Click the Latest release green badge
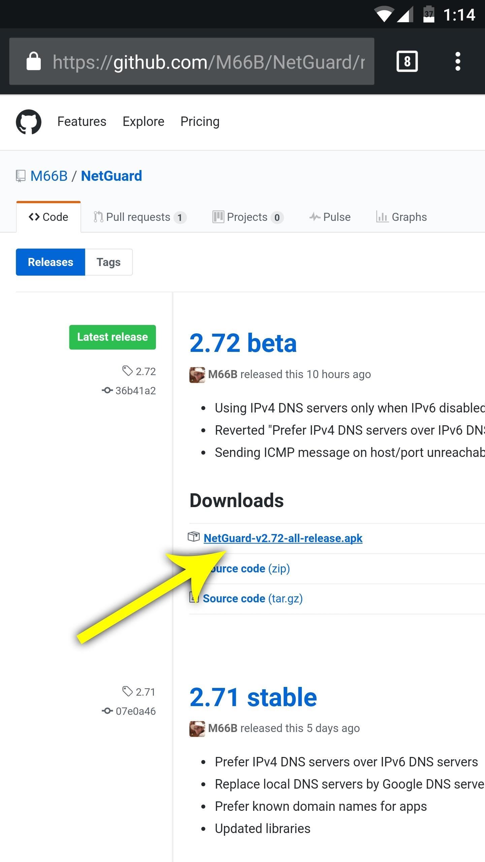Image resolution: width=485 pixels, height=862 pixels. pos(112,337)
